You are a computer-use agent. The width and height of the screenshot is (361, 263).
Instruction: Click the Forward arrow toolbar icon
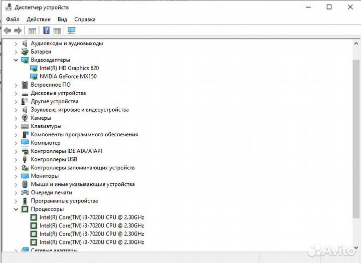[18, 31]
